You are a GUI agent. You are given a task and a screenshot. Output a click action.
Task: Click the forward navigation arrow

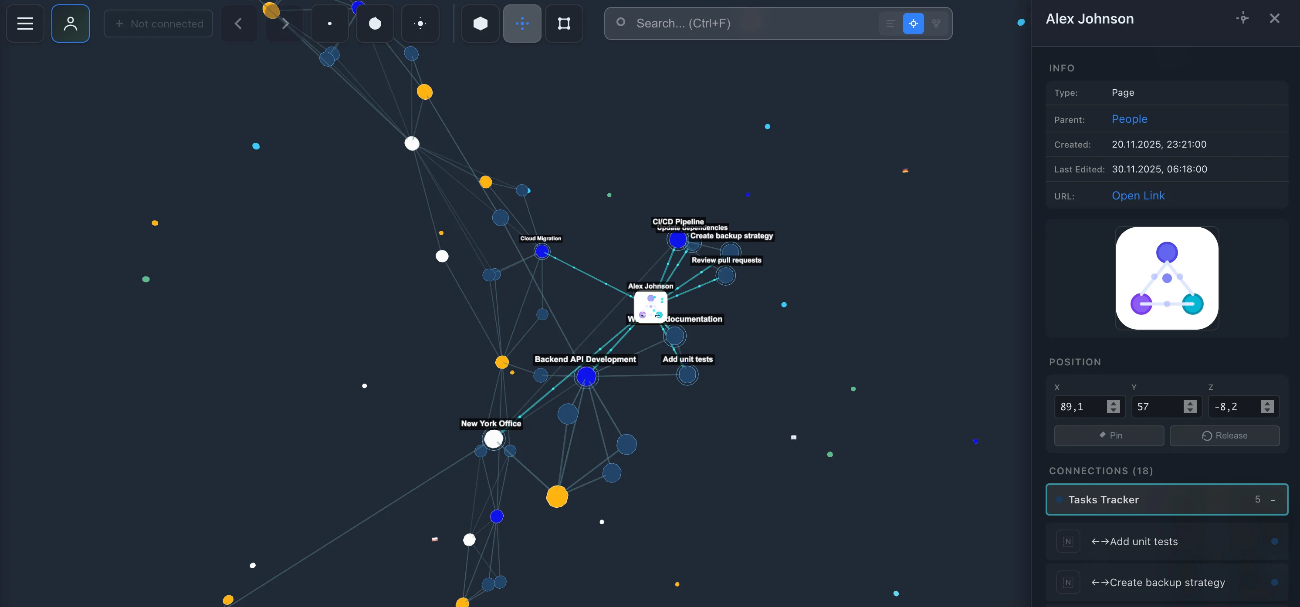pyautogui.click(x=284, y=23)
